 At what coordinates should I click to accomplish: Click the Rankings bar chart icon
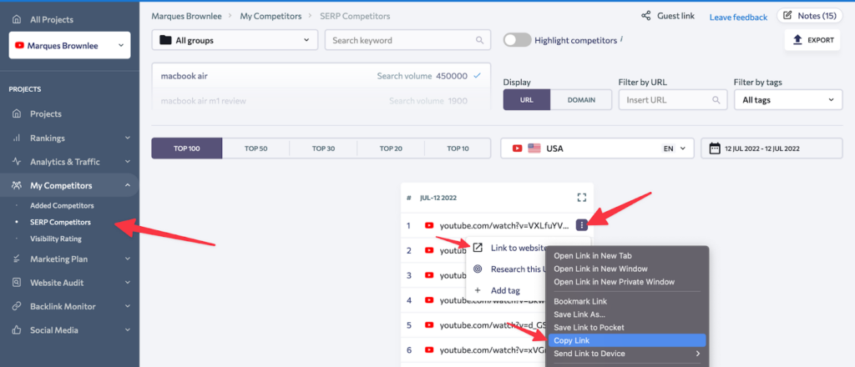point(17,138)
